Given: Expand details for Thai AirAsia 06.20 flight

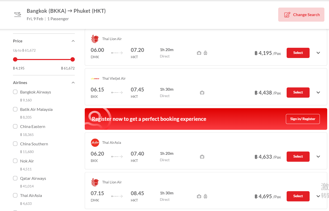Looking at the screenshot, I should 318,157.
